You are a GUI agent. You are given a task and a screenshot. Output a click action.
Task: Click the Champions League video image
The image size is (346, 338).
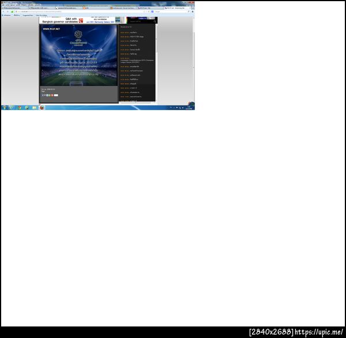(79, 55)
